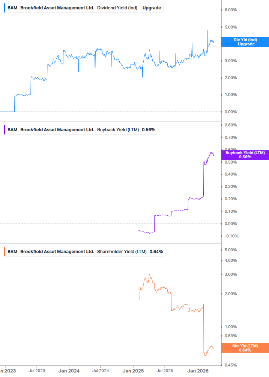Click the purple Buyback Yield (LTM) 0.56% axis tag
Viewport: 269px width, 377px height.
point(245,155)
